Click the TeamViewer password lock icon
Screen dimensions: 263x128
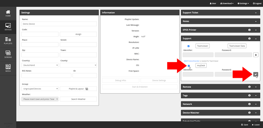256,55
